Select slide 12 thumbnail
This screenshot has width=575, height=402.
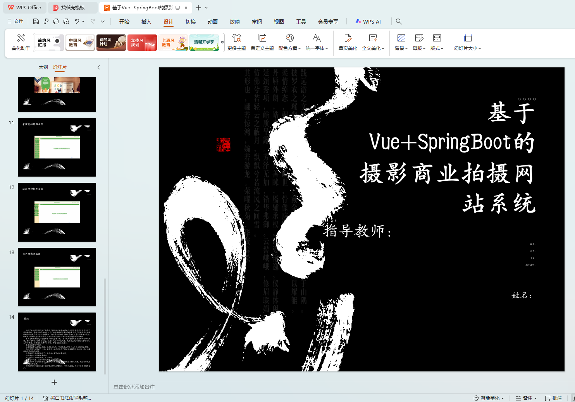[x=57, y=212]
